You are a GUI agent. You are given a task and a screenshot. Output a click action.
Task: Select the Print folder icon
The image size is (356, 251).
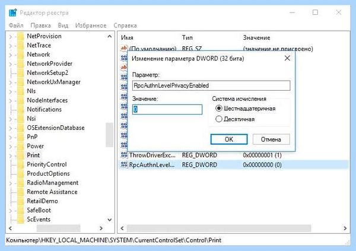coord(21,155)
